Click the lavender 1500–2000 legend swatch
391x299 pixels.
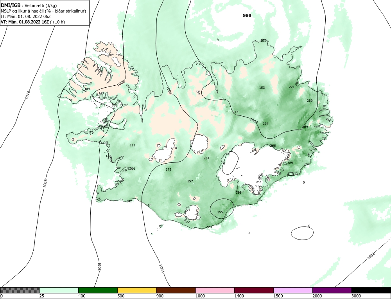pos(293,290)
